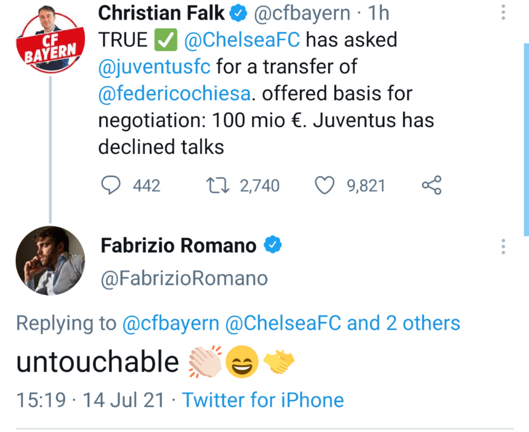Screen dimensions: 529x432
Task: Open the @ChelseaFC mention in Falk's tweet
Action: (x=242, y=40)
